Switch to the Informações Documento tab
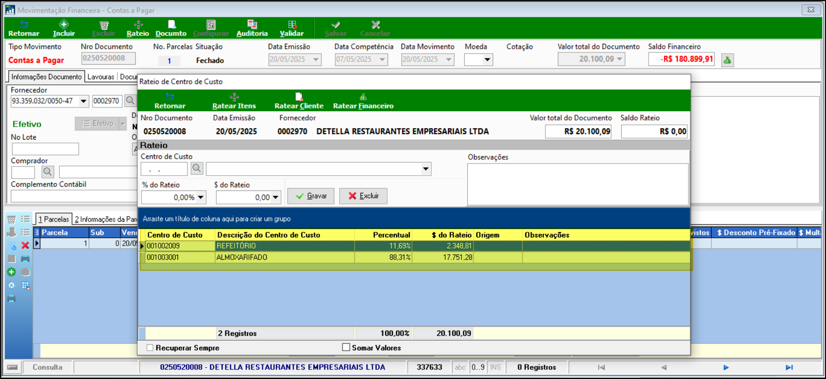Screen dimensions: 826x379 click(47, 77)
